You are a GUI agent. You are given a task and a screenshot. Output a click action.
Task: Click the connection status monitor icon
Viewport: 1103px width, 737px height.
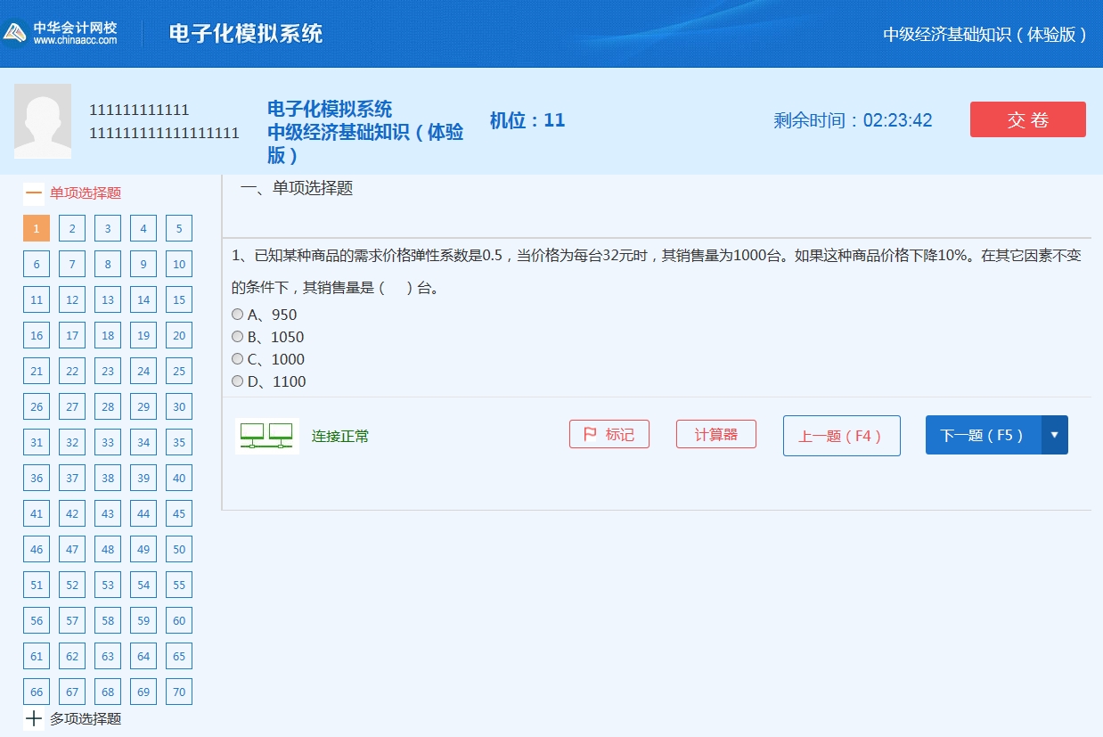[x=266, y=435]
